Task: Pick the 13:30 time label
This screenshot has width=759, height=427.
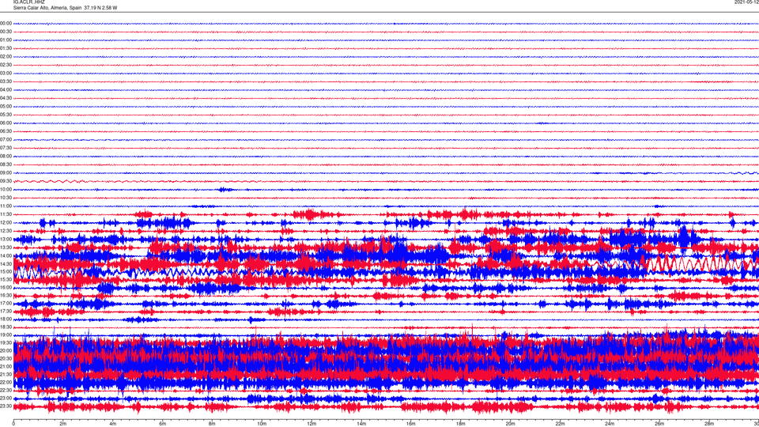Action: coord(6,248)
